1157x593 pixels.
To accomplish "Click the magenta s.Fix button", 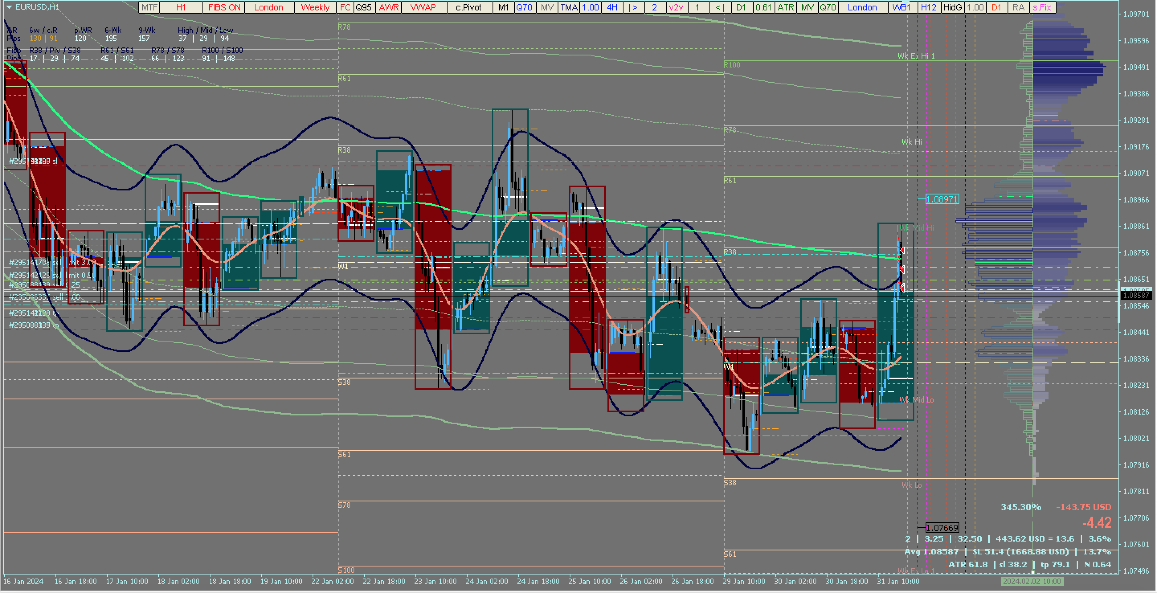I will tap(1042, 7).
